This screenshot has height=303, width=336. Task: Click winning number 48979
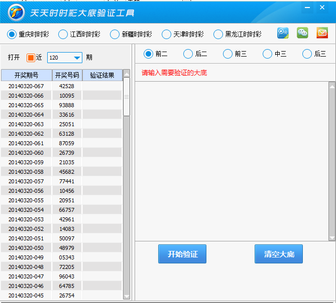(x=67, y=247)
